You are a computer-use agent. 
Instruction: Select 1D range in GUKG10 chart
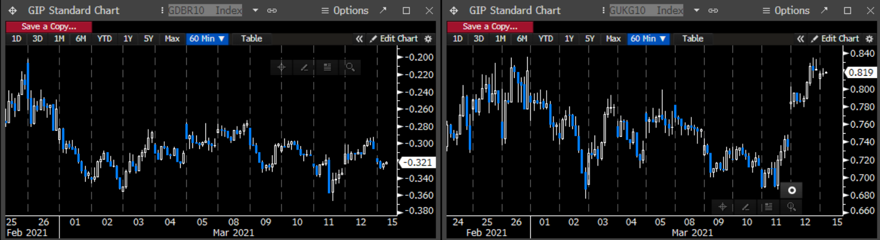click(458, 38)
